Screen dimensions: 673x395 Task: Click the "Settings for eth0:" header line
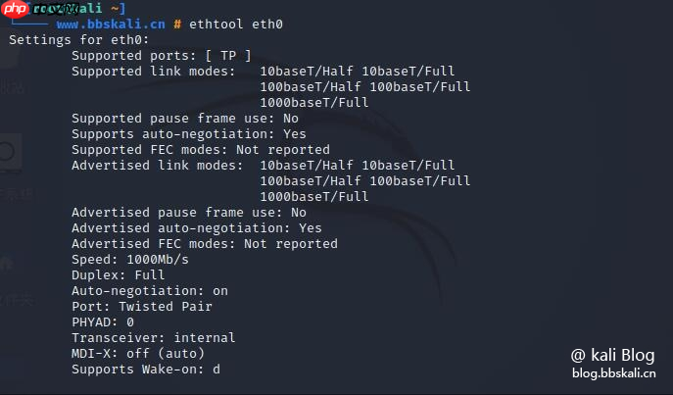pyautogui.click(x=78, y=39)
